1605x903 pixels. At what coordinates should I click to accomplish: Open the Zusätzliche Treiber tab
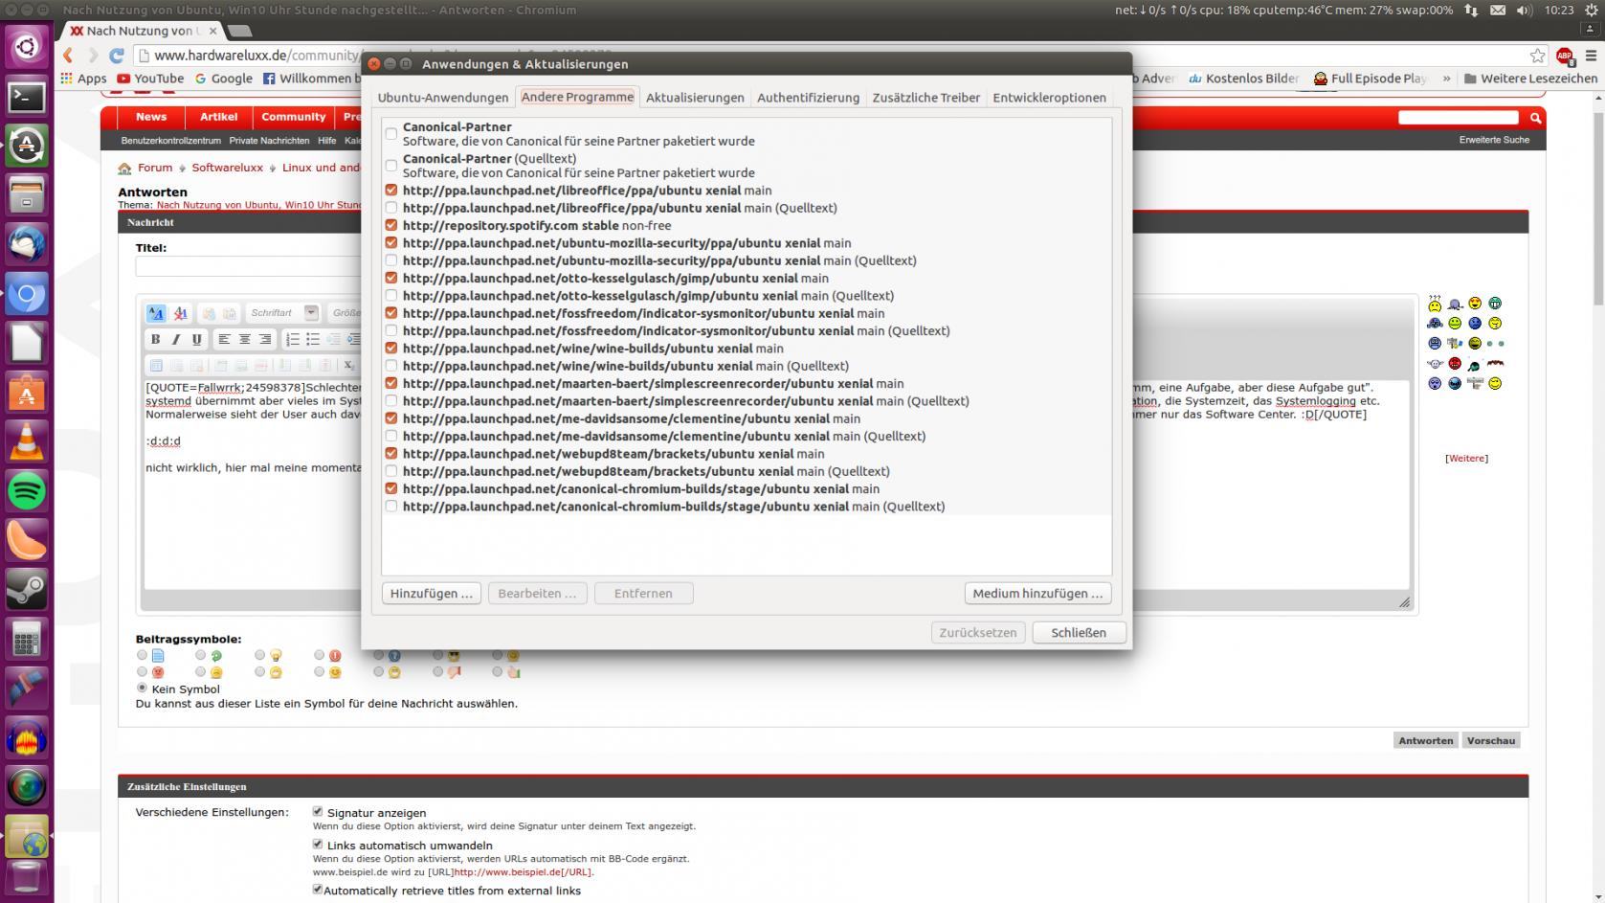pos(926,98)
